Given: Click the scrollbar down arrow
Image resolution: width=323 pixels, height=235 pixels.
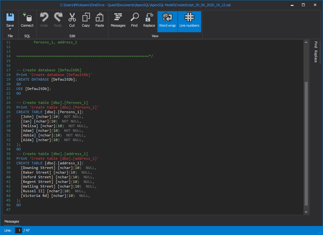Looking at the screenshot, I should [x=306, y=212].
